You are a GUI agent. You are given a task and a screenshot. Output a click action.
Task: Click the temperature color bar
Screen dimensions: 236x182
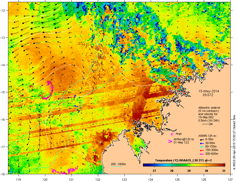tap(184, 165)
